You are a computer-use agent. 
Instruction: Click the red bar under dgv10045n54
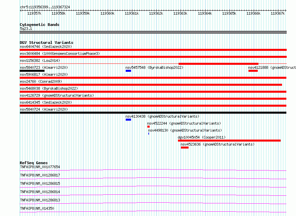coord(229,141)
